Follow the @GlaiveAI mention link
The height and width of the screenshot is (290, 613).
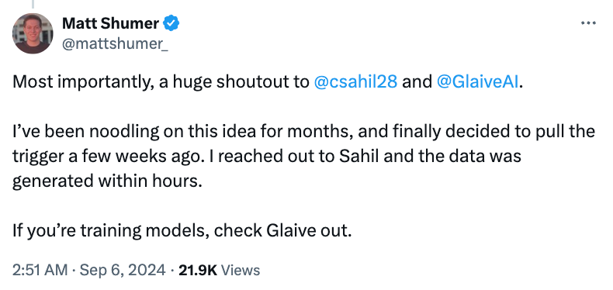click(x=477, y=81)
